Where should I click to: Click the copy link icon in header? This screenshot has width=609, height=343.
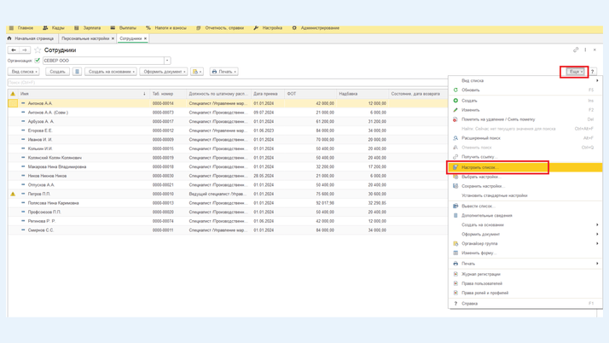point(576,49)
